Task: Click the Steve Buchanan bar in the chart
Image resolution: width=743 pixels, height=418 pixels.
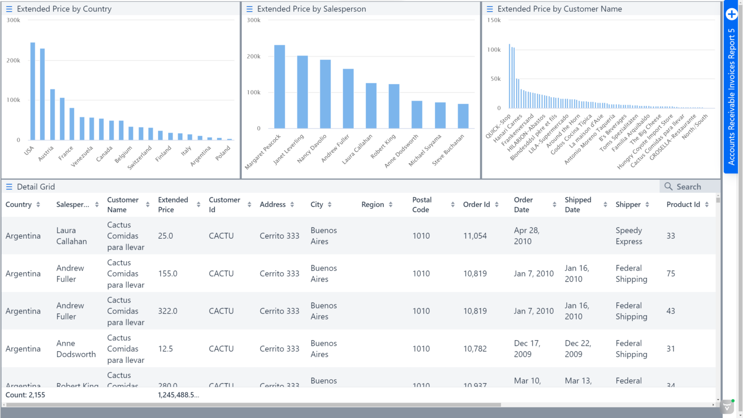Action: (463, 116)
